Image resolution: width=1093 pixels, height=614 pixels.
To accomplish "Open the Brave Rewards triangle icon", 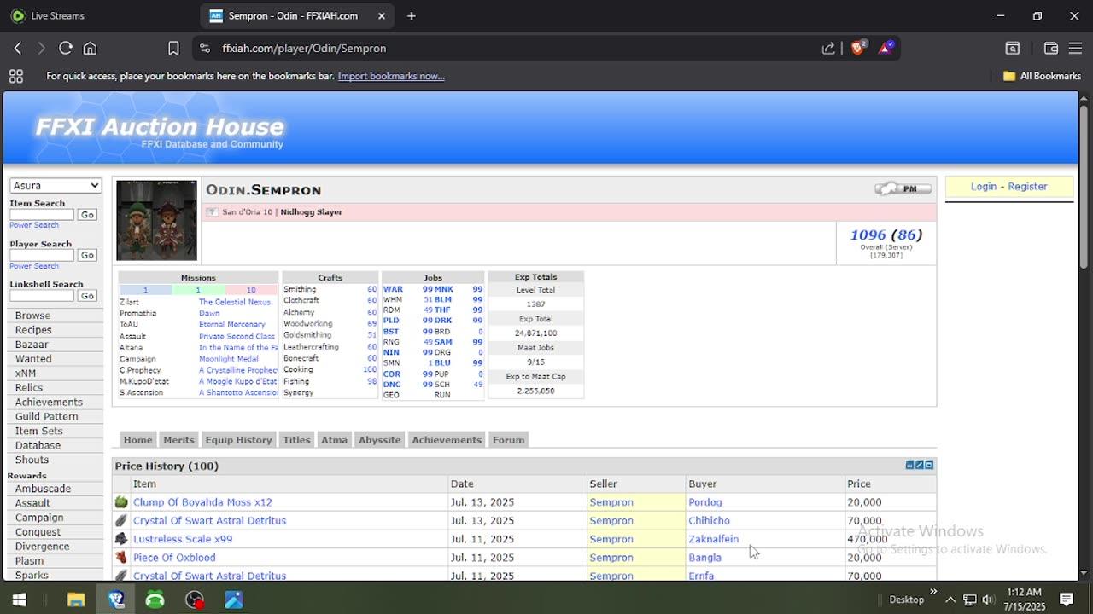I will coord(886,48).
